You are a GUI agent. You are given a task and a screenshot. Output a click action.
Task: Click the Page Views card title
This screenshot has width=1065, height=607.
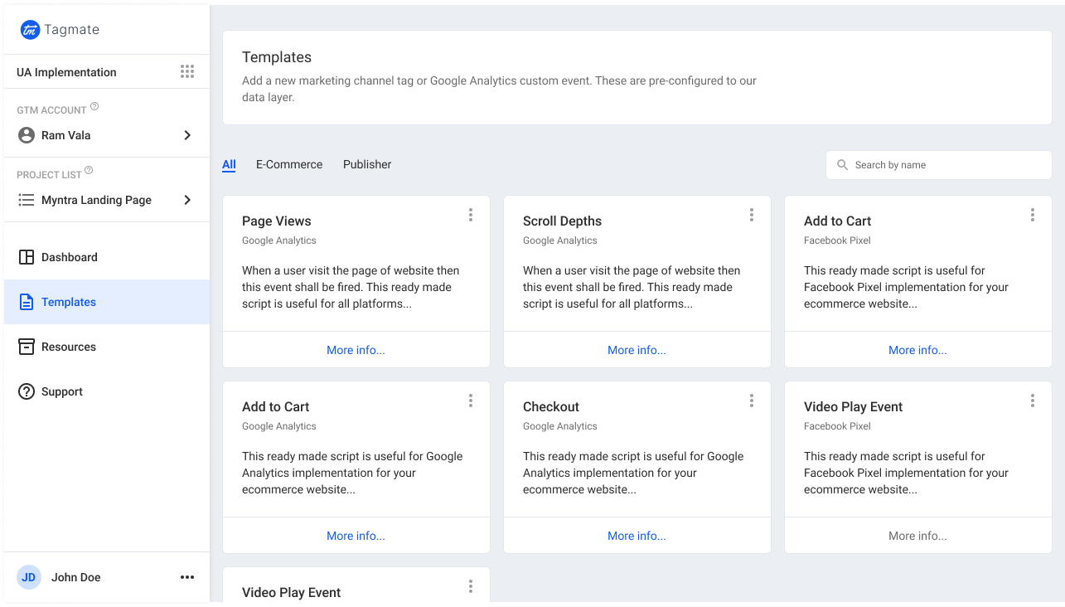pos(277,221)
